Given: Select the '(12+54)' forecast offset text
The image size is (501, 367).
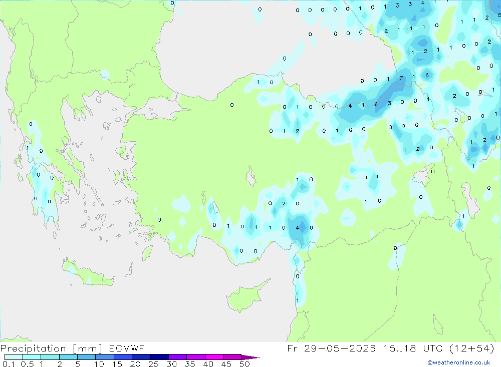Looking at the screenshot, I should pyautogui.click(x=471, y=348).
